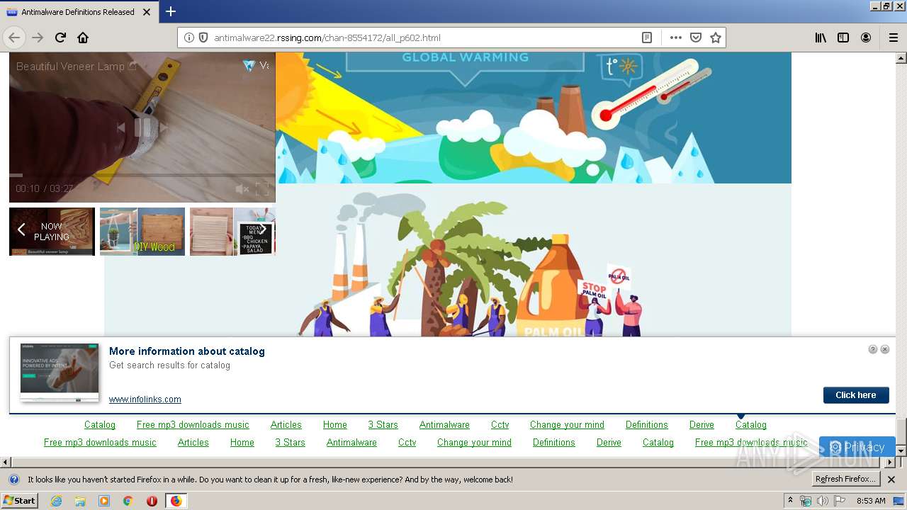Play the DIY Wood video thumbnail
This screenshot has height=510, width=907.
tap(142, 232)
